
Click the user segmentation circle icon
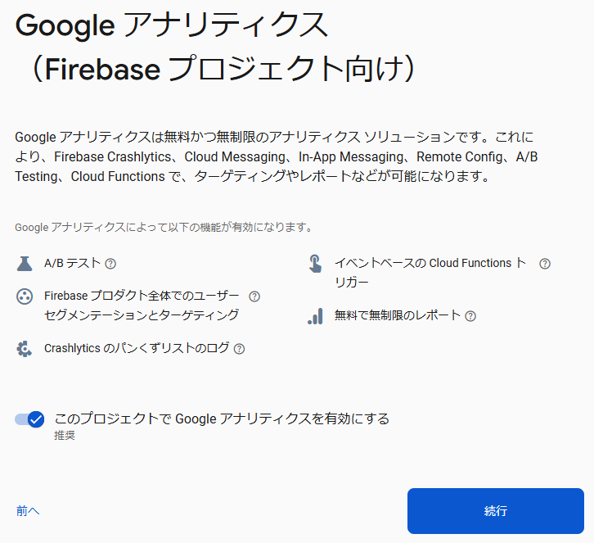point(25,296)
